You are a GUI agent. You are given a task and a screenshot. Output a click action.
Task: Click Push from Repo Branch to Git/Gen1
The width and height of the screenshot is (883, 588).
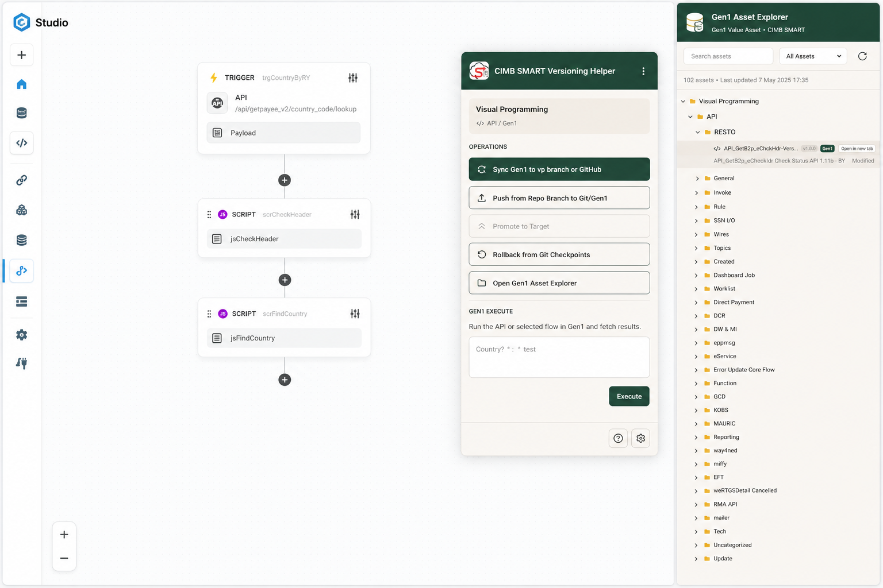(x=559, y=198)
